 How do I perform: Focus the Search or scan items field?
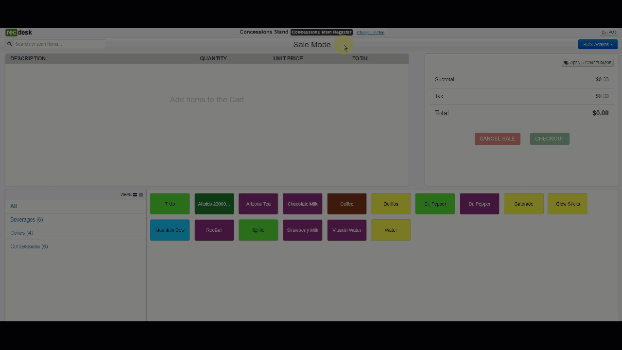pos(58,44)
